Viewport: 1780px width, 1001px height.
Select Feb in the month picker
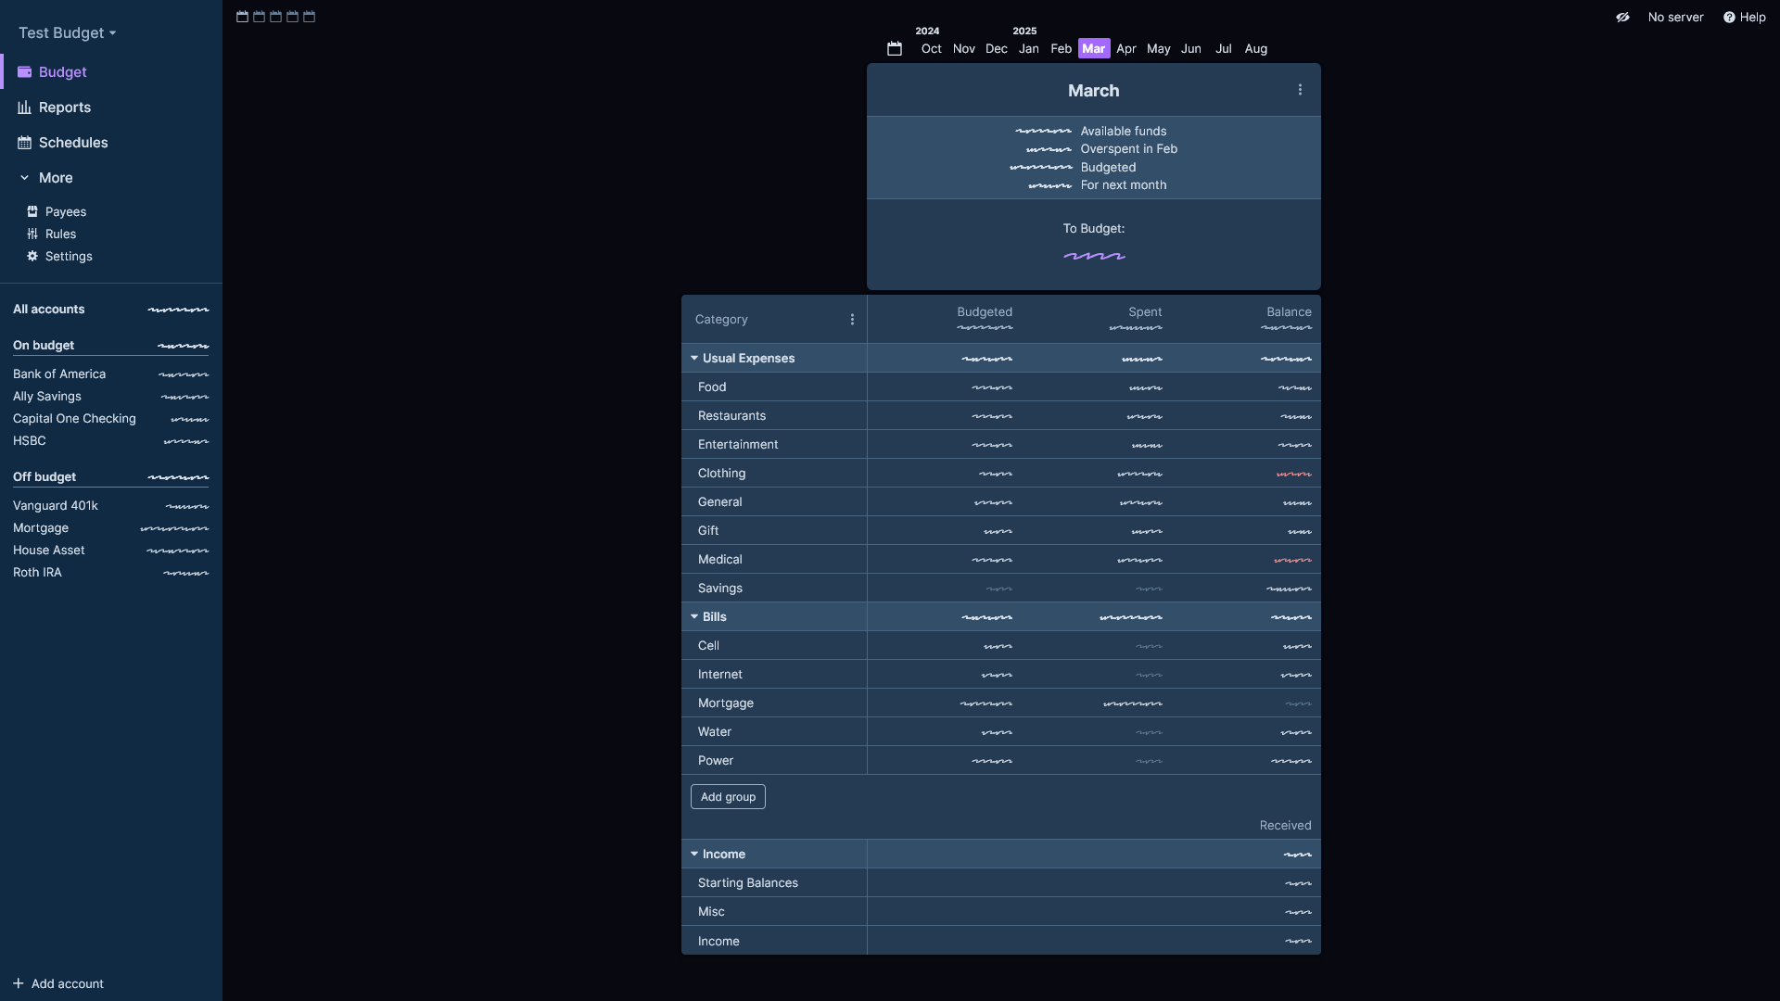click(x=1061, y=49)
